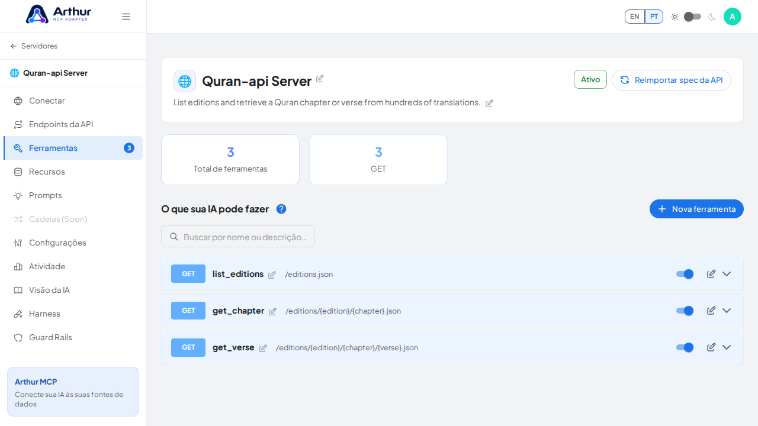Expand the get_verse row

point(727,347)
